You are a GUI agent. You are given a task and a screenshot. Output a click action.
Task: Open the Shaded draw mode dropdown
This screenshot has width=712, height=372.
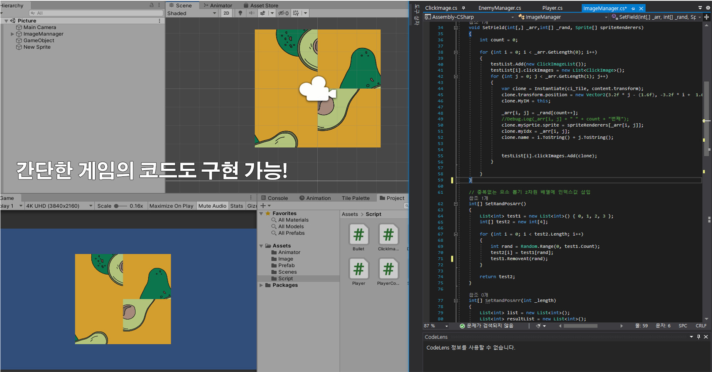click(x=192, y=13)
